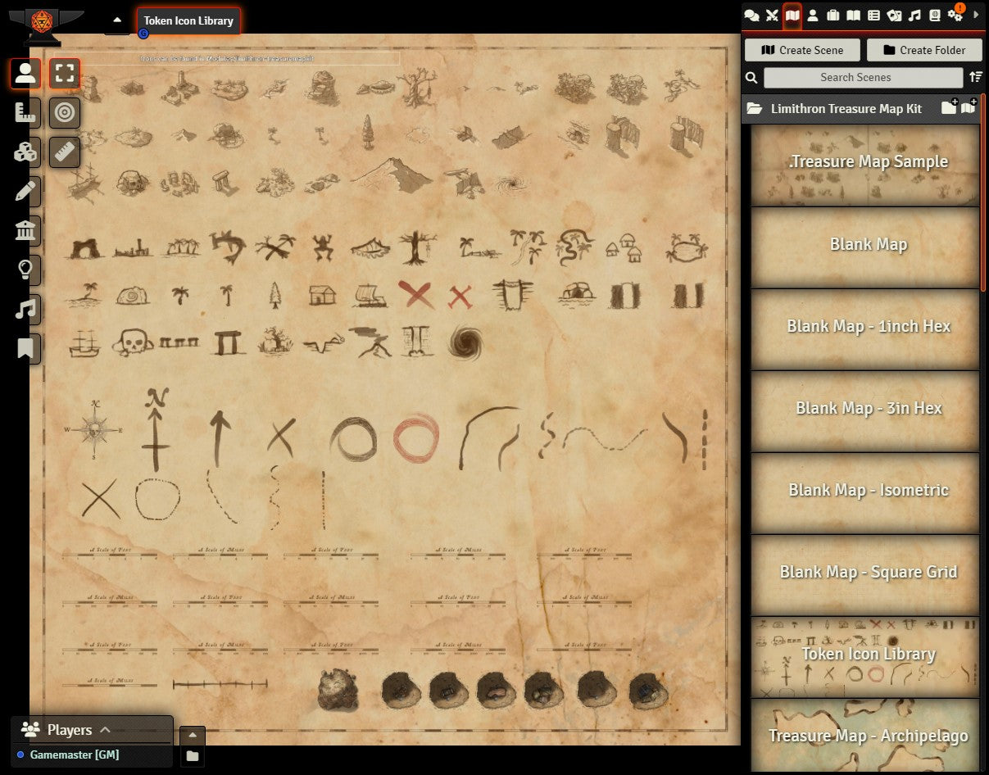
Task: Click the Create Folder button
Action: pos(924,50)
